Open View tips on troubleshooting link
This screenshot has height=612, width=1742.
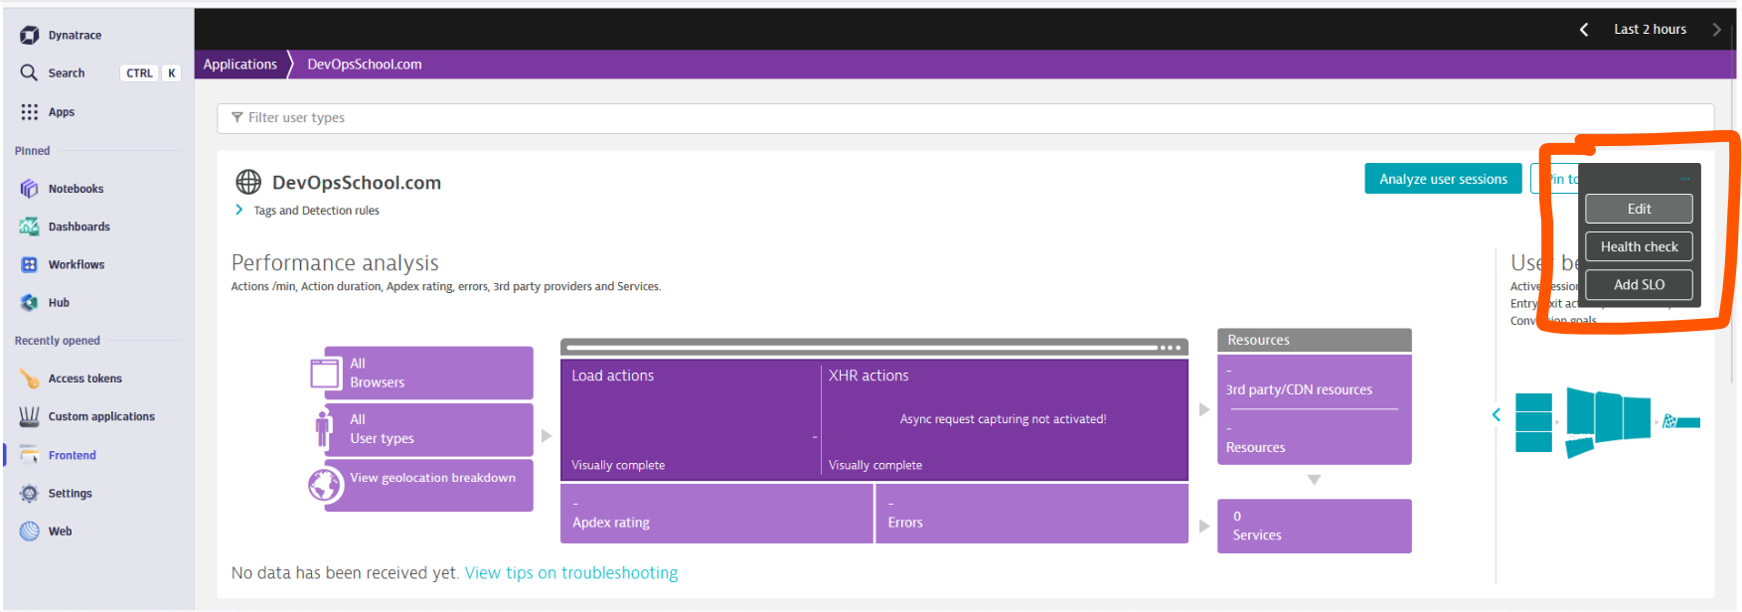pos(571,573)
